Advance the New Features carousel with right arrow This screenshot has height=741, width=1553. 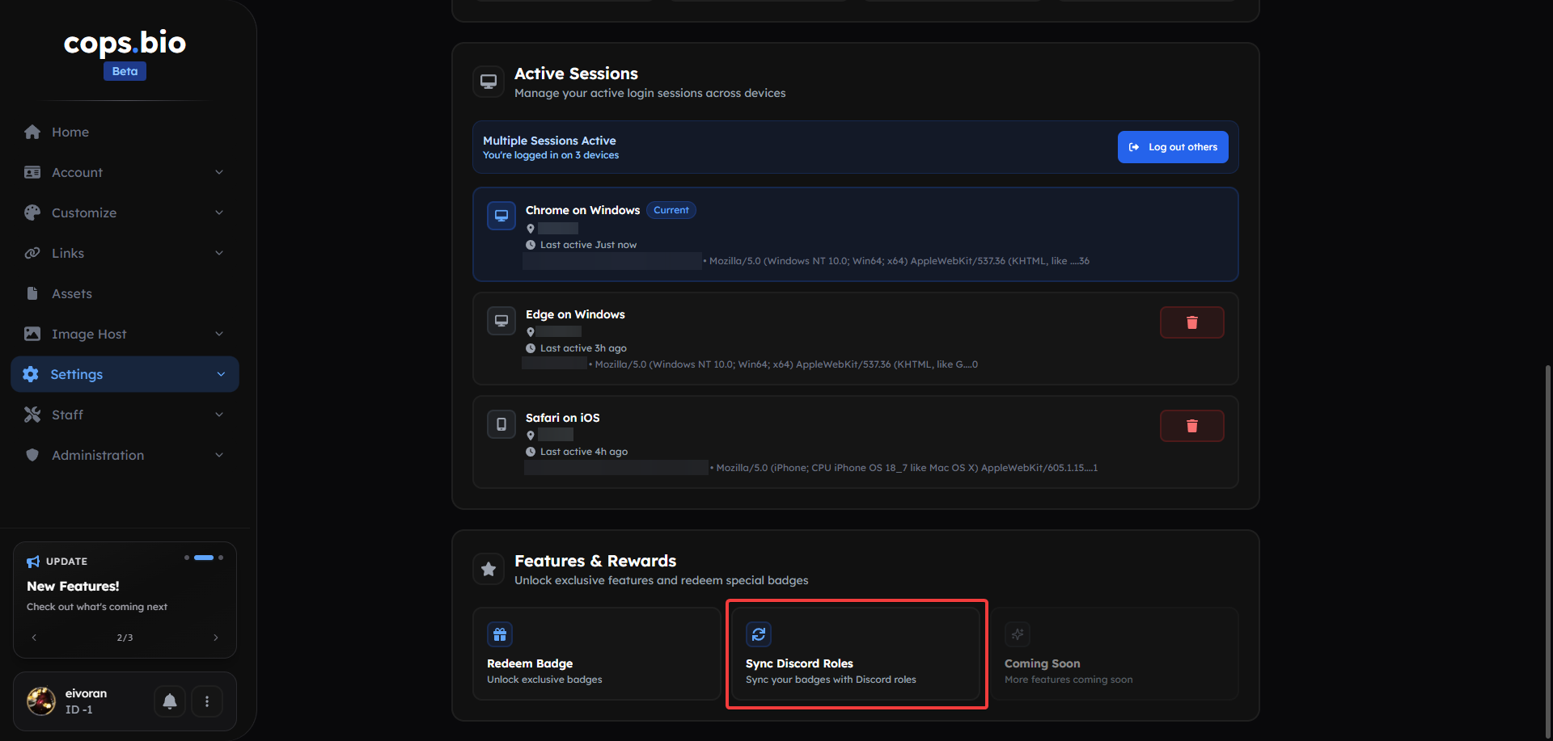click(216, 637)
